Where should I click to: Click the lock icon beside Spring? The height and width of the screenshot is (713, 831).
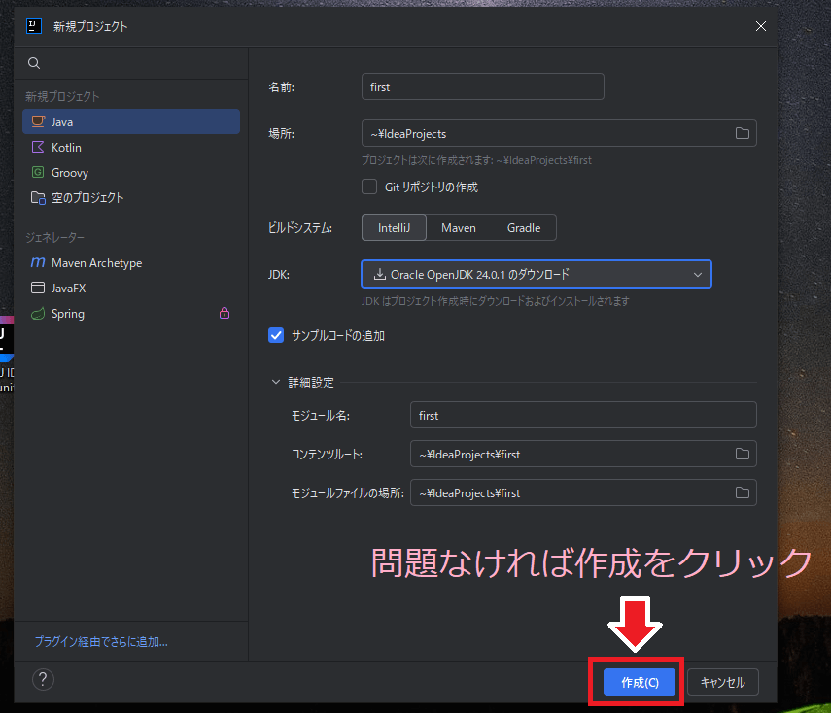coord(225,313)
